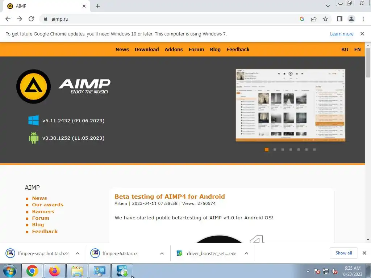The image size is (371, 278).
Task: Open the Chrome profile avatar menu
Action: tap(351, 19)
